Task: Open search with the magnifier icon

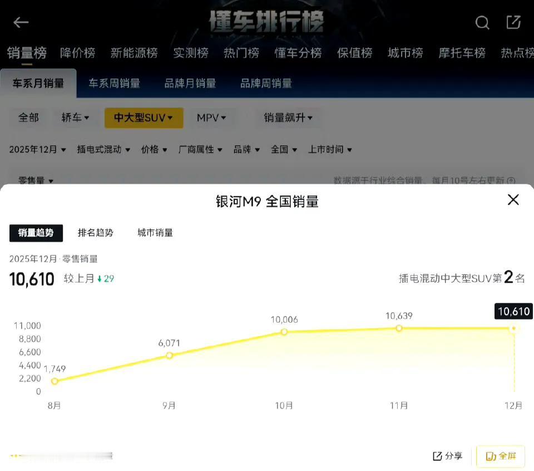Action: pyautogui.click(x=482, y=22)
